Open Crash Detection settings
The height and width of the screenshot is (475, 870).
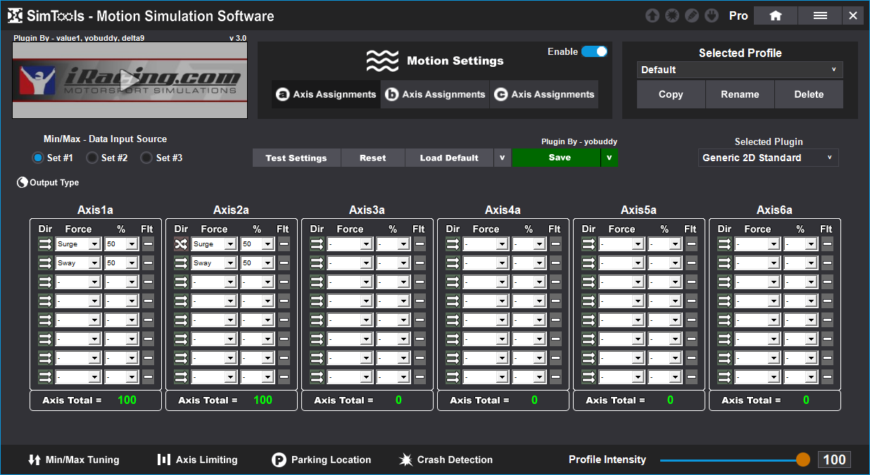pyautogui.click(x=446, y=460)
